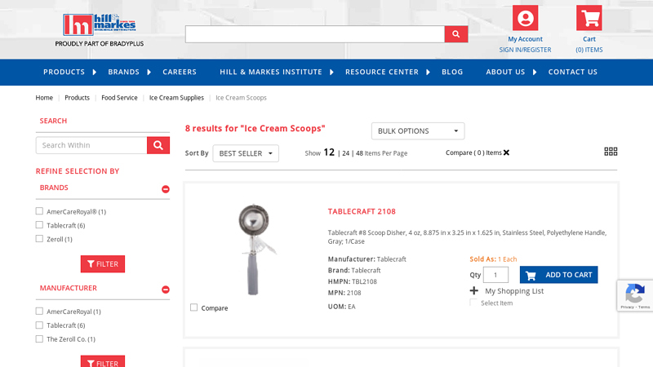The width and height of the screenshot is (653, 367).
Task: Check the Tablecraft brand checkbox
Action: [39, 225]
